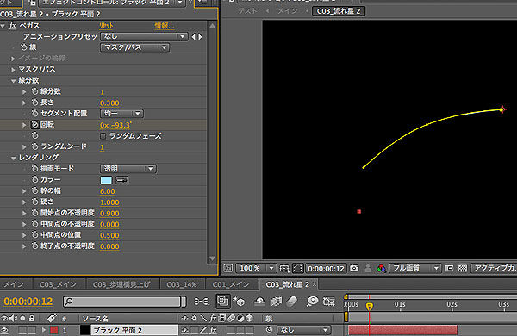Click the 0:00:00:12 time button in viewer

pos(326,269)
